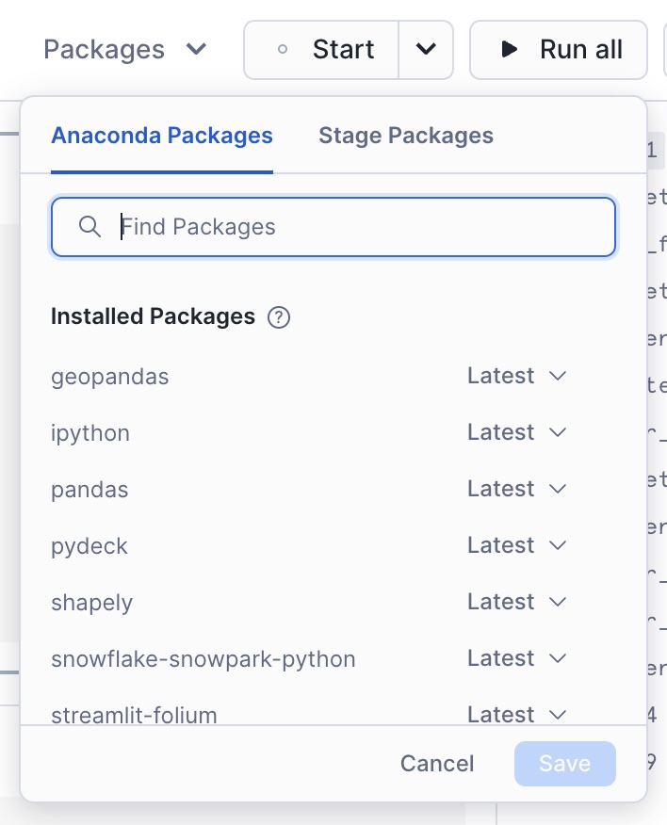Open geopandas version dropdown

pyautogui.click(x=516, y=377)
